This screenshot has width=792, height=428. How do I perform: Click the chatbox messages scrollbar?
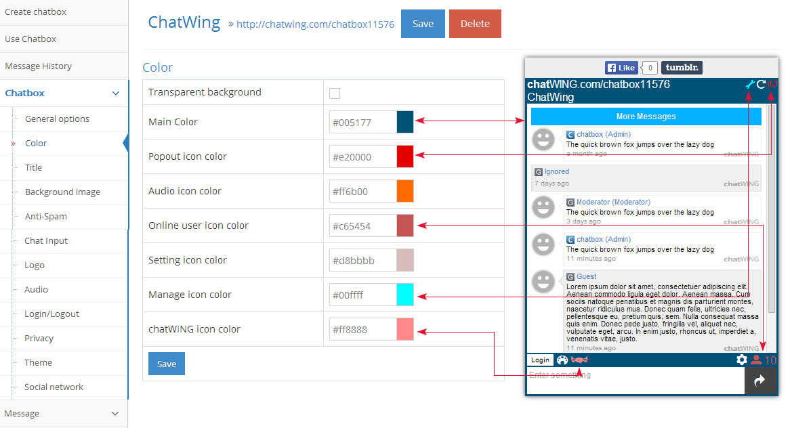(x=771, y=209)
